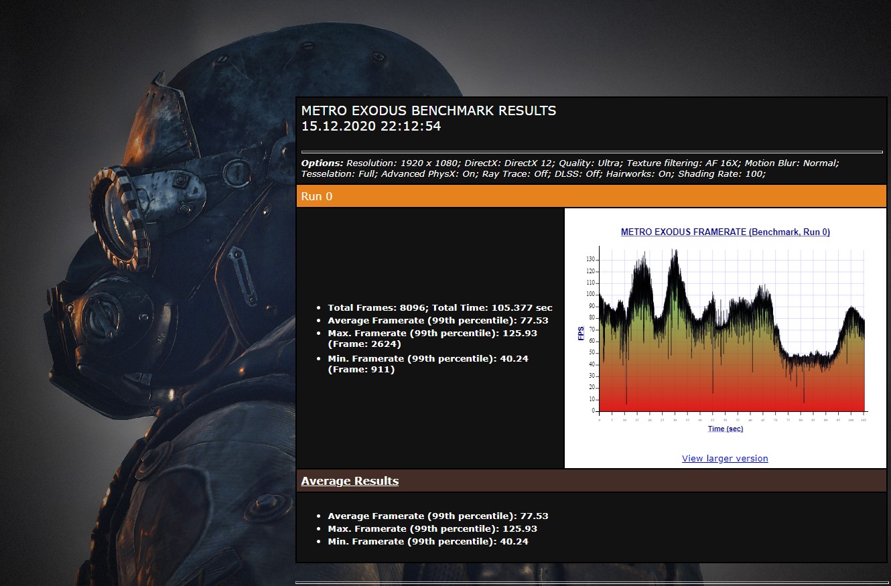Click the bold "Options:" label
The height and width of the screenshot is (586, 891).
(x=322, y=163)
